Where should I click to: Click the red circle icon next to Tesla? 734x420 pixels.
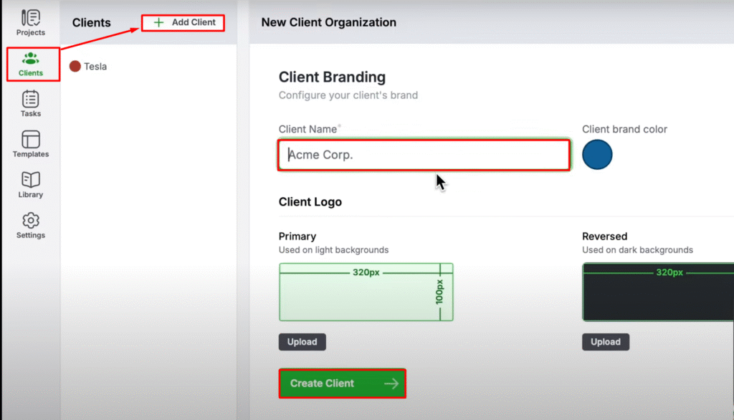pyautogui.click(x=75, y=67)
